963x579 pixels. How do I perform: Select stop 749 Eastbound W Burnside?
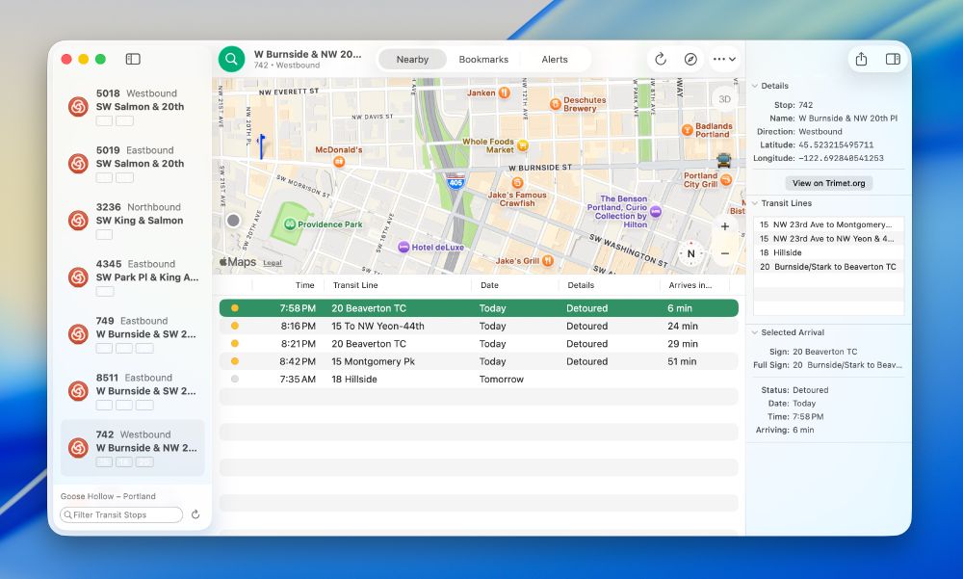[133, 333]
